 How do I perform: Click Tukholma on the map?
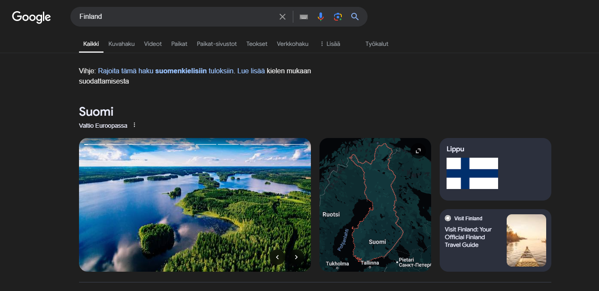[x=338, y=264]
